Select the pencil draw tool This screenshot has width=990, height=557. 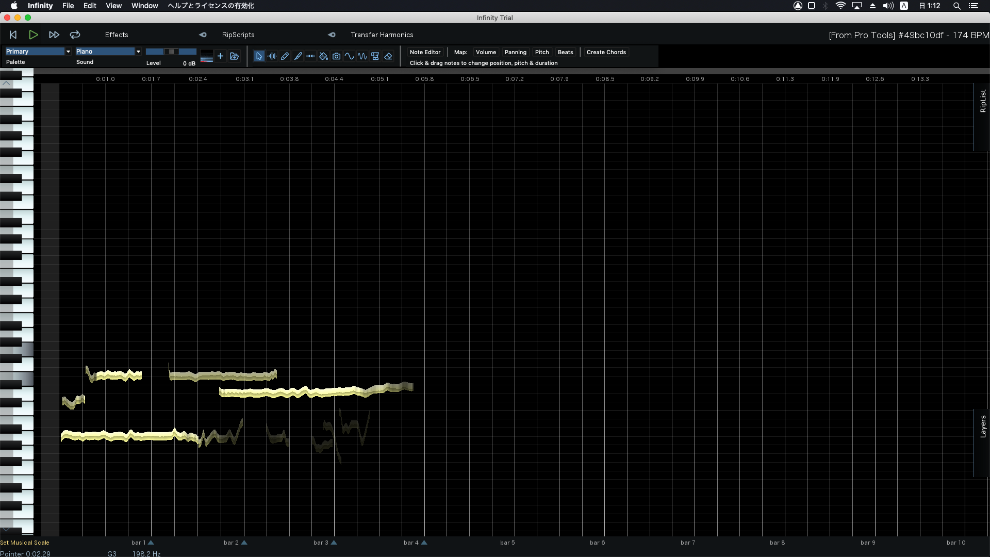tap(285, 56)
